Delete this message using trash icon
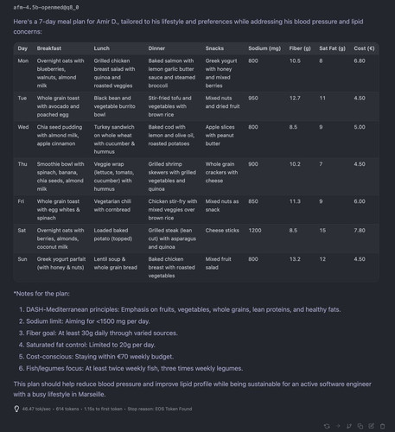The width and height of the screenshot is (395, 432). pos(383,426)
